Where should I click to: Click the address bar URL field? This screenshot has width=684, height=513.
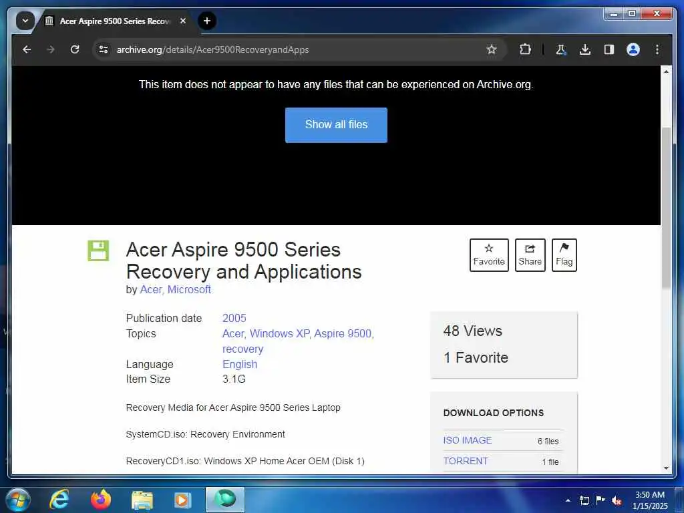tap(299, 49)
